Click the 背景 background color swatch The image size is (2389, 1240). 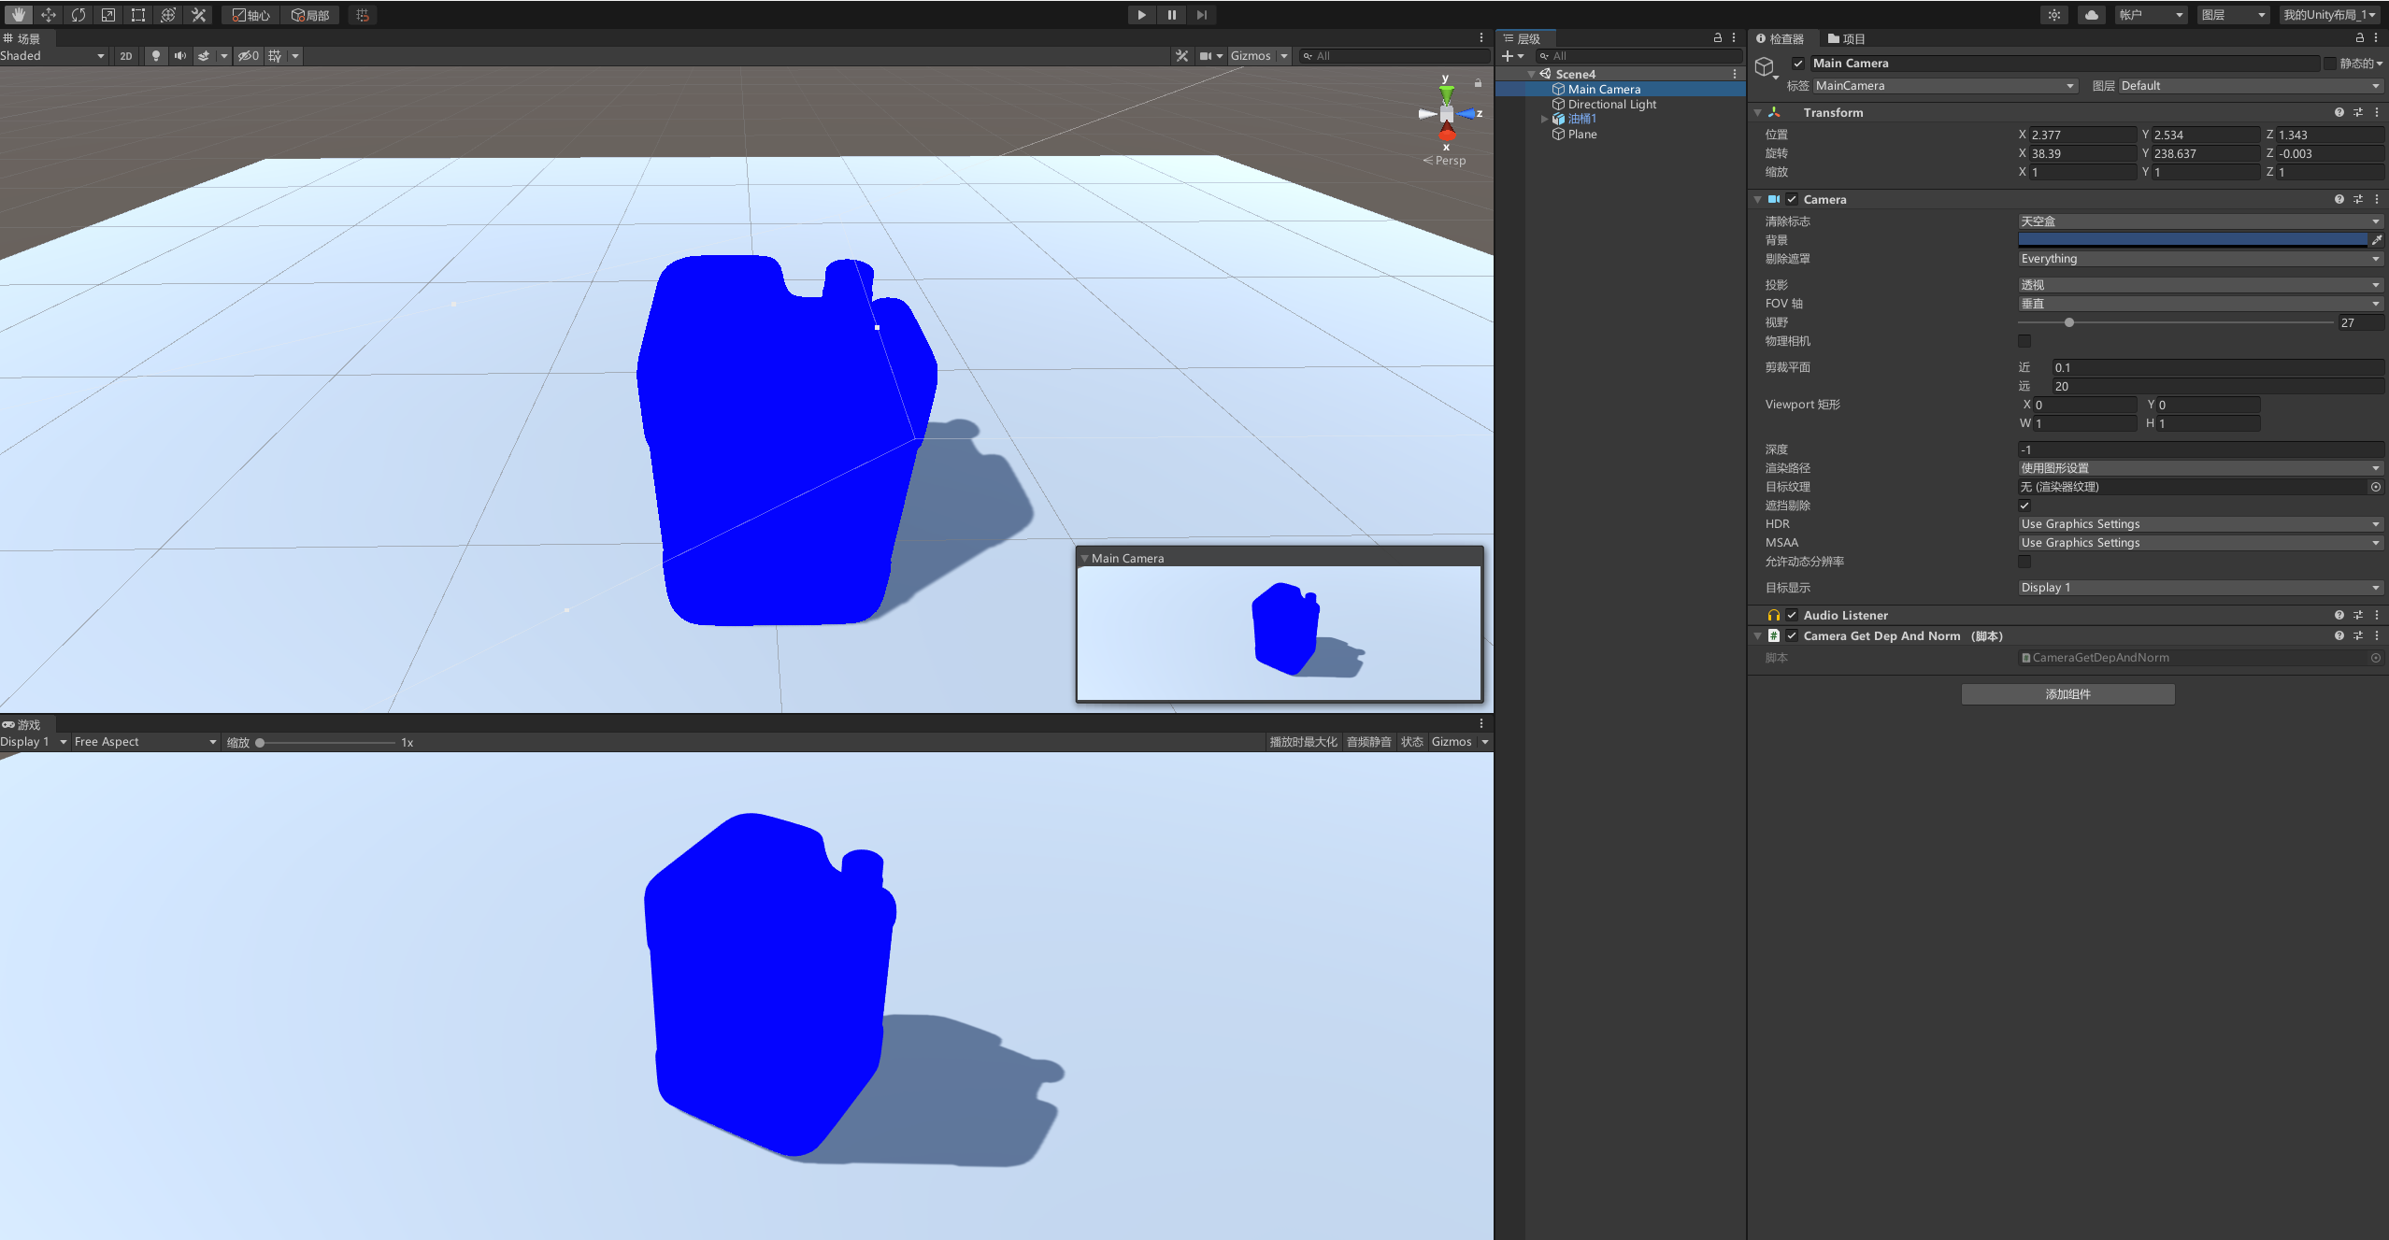[x=2193, y=240]
